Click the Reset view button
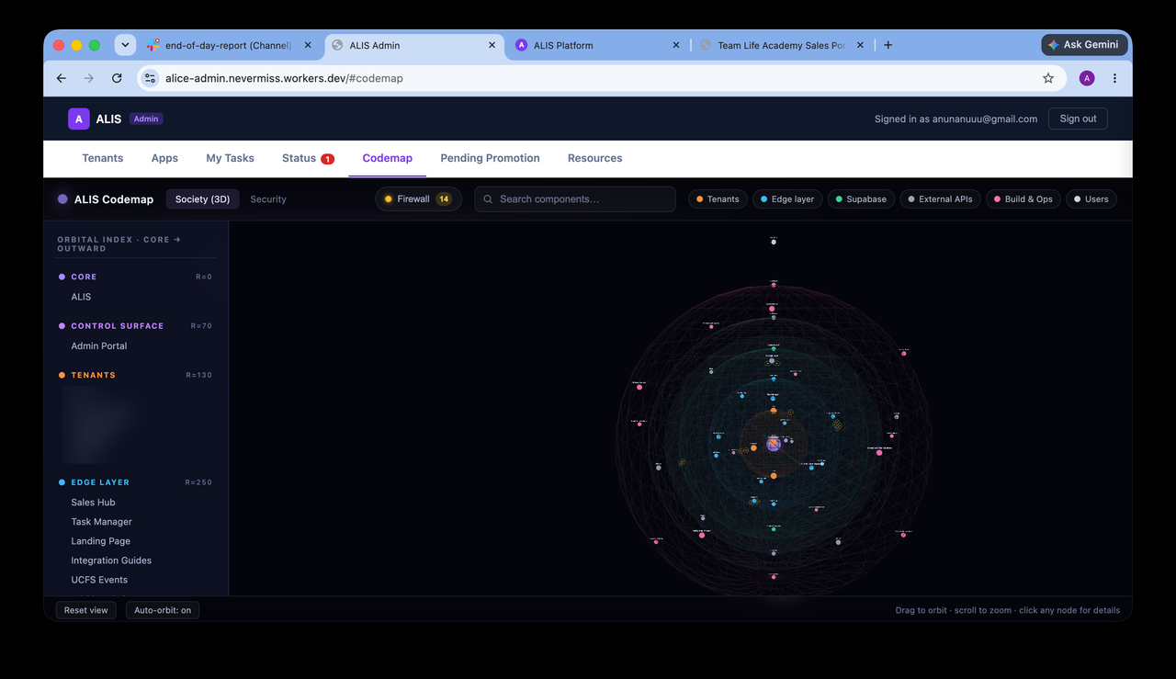Image resolution: width=1176 pixels, height=679 pixels. (x=85, y=610)
